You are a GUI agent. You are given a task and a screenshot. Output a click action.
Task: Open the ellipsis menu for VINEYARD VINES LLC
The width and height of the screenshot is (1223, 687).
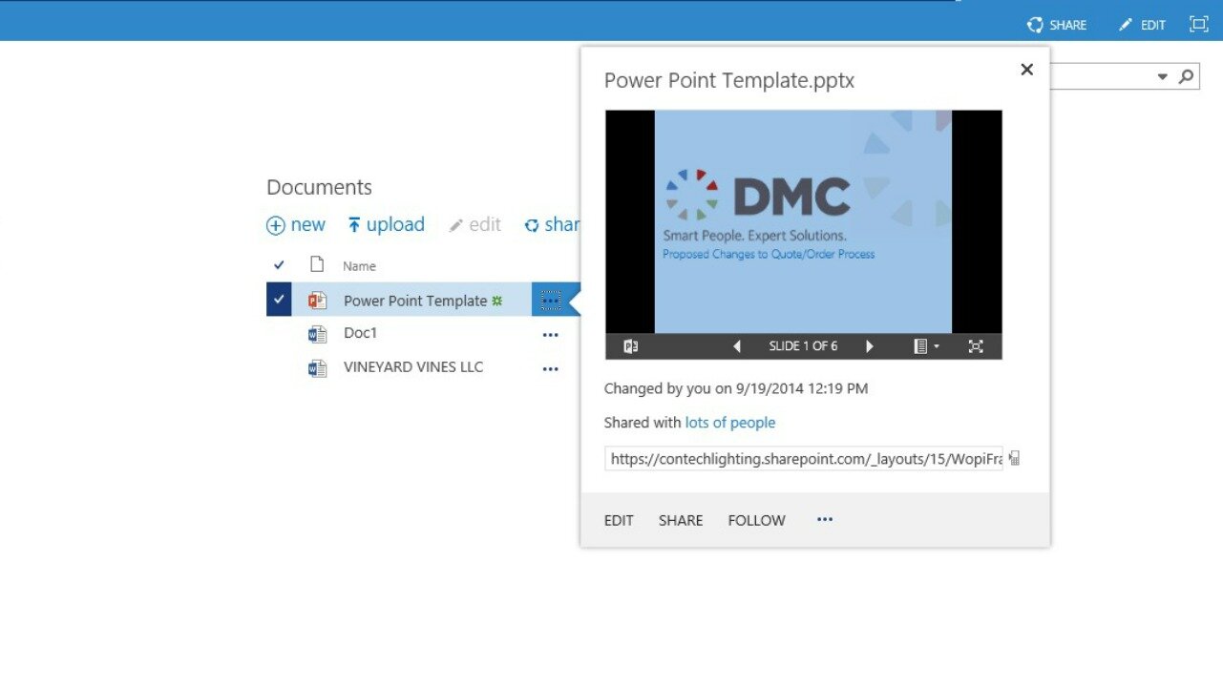tap(551, 368)
